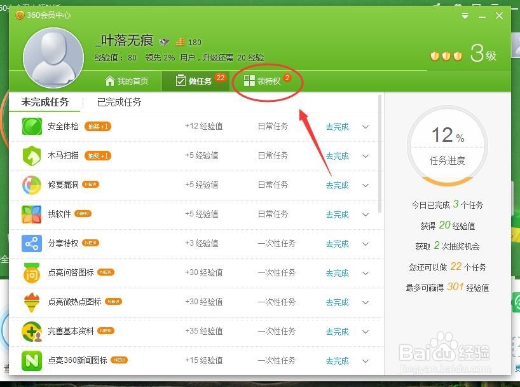Click 获取 2 次抽奖机会 text
The image size is (520, 387).
[x=448, y=246]
